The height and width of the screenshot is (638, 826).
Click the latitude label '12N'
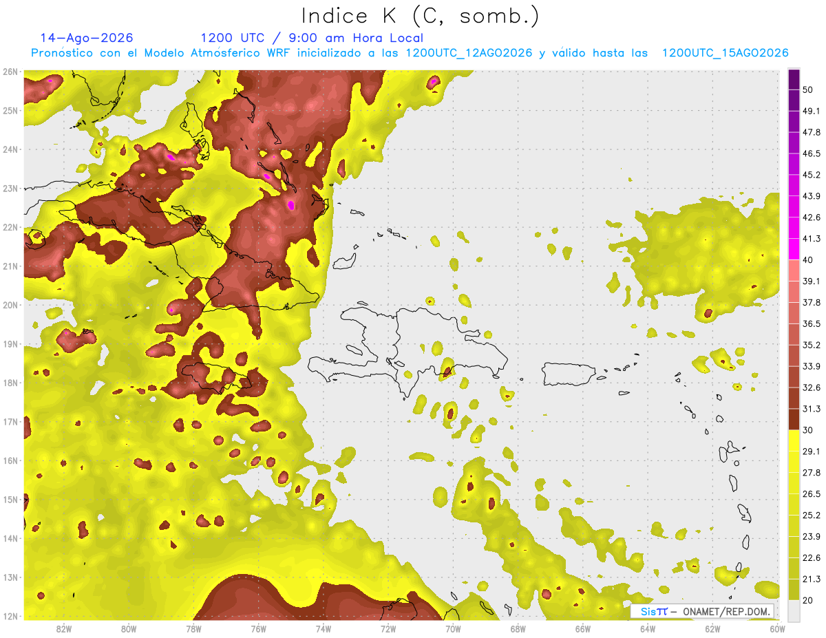coord(10,616)
